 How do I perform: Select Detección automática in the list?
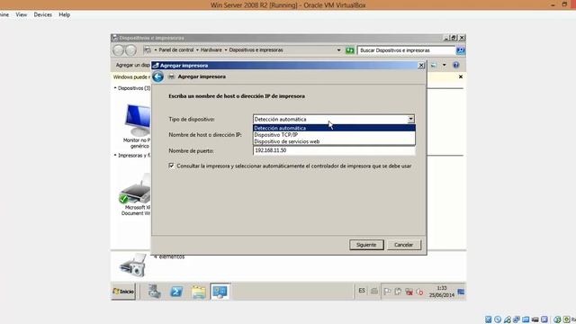[x=334, y=128]
